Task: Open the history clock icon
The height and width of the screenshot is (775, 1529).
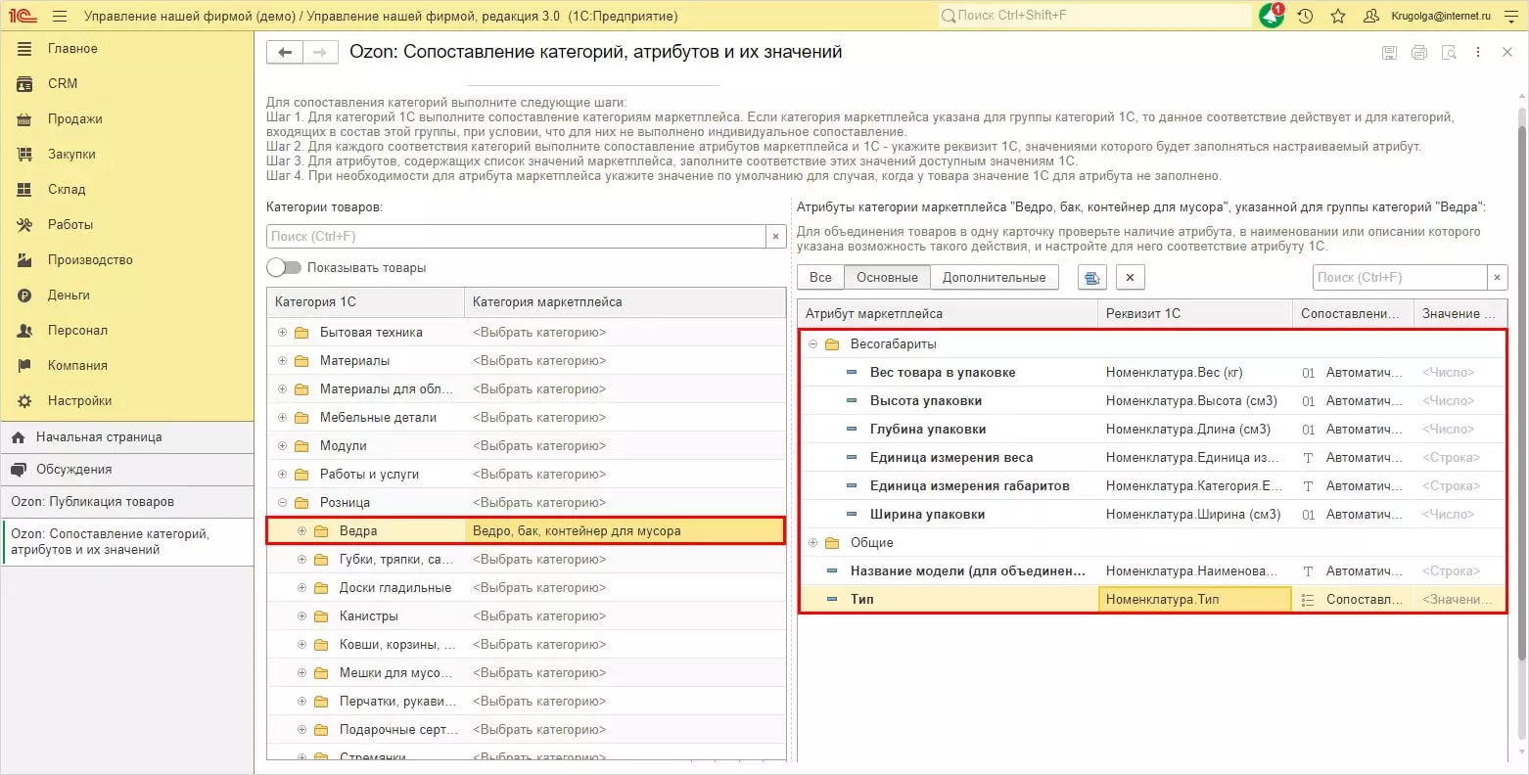Action: point(1305,16)
